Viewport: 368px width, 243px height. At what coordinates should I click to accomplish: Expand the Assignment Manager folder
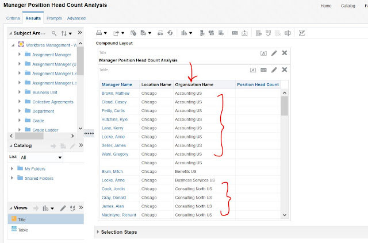click(x=20, y=54)
